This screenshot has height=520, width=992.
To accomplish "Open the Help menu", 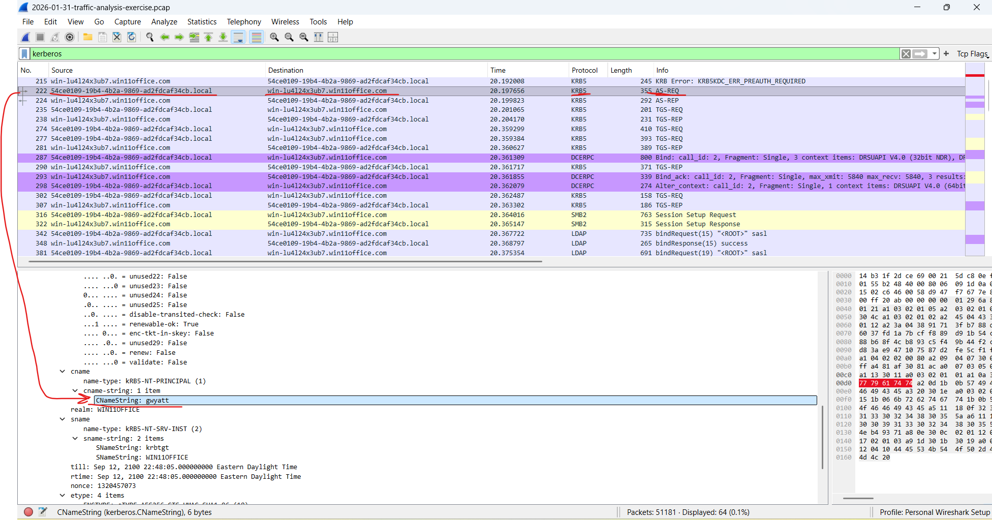I will (345, 22).
